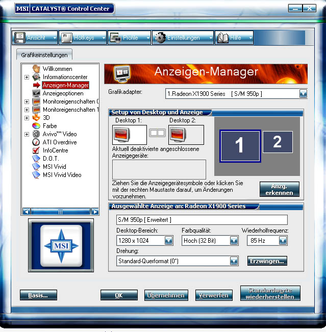Open the Grafikadapter dropdown
This screenshot has width=326, height=332.
(303, 94)
